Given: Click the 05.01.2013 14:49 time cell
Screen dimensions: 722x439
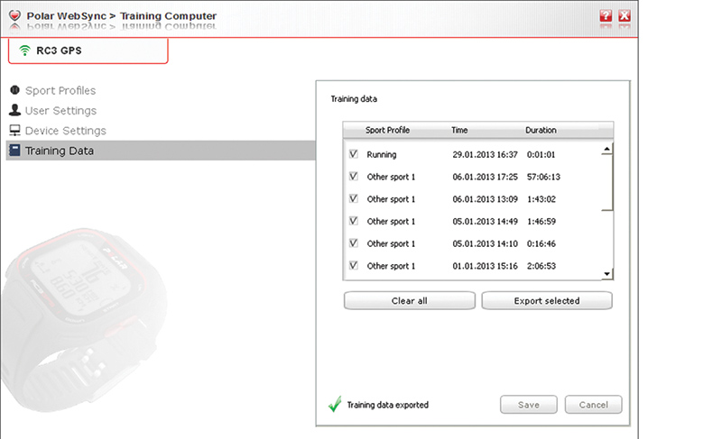Looking at the screenshot, I should coord(485,221).
